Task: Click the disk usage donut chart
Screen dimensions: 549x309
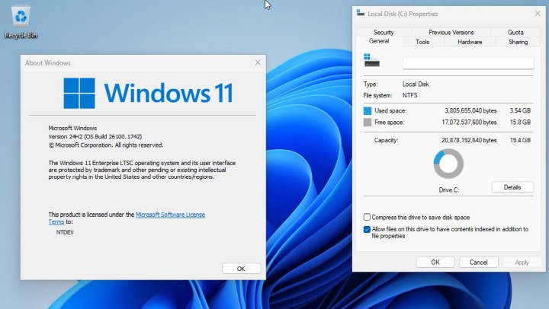Action: (448, 164)
